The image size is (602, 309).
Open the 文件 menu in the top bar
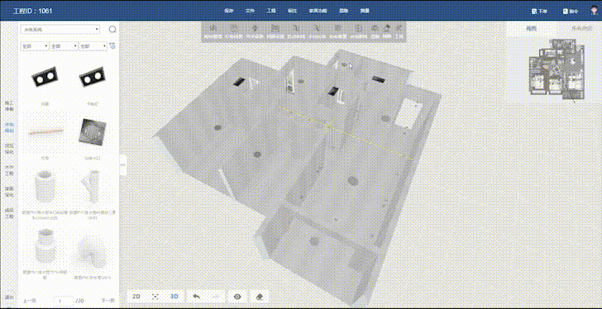point(250,11)
